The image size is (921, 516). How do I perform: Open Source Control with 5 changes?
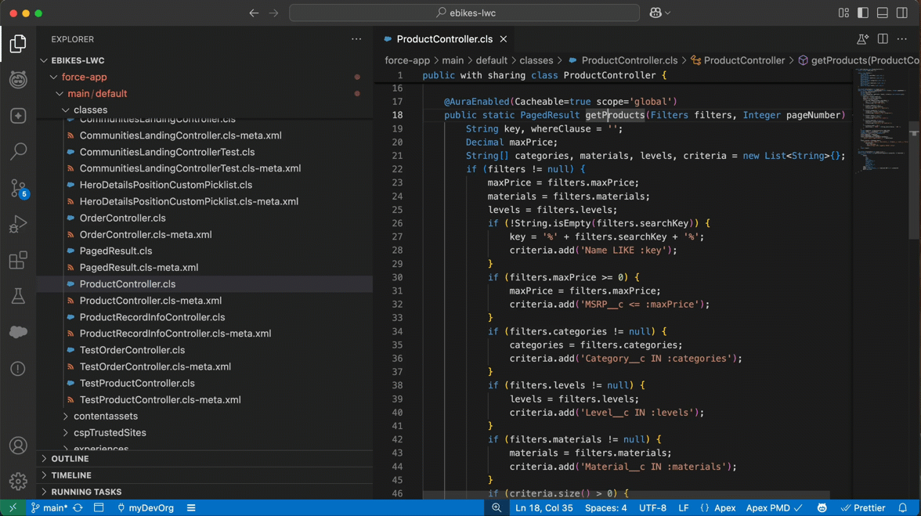(x=18, y=188)
